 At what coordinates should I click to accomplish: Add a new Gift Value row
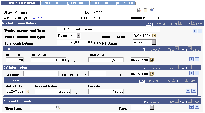click(x=188, y=91)
